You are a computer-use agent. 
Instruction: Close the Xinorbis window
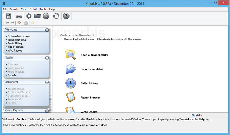(x=224, y=3)
